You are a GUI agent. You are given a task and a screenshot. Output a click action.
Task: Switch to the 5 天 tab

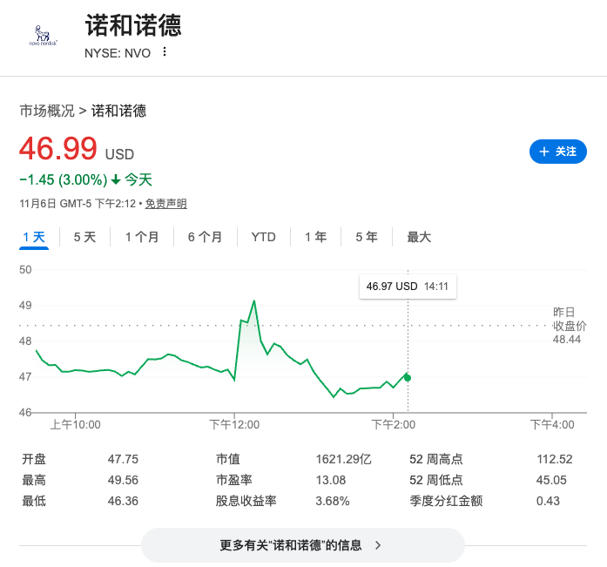tap(84, 237)
